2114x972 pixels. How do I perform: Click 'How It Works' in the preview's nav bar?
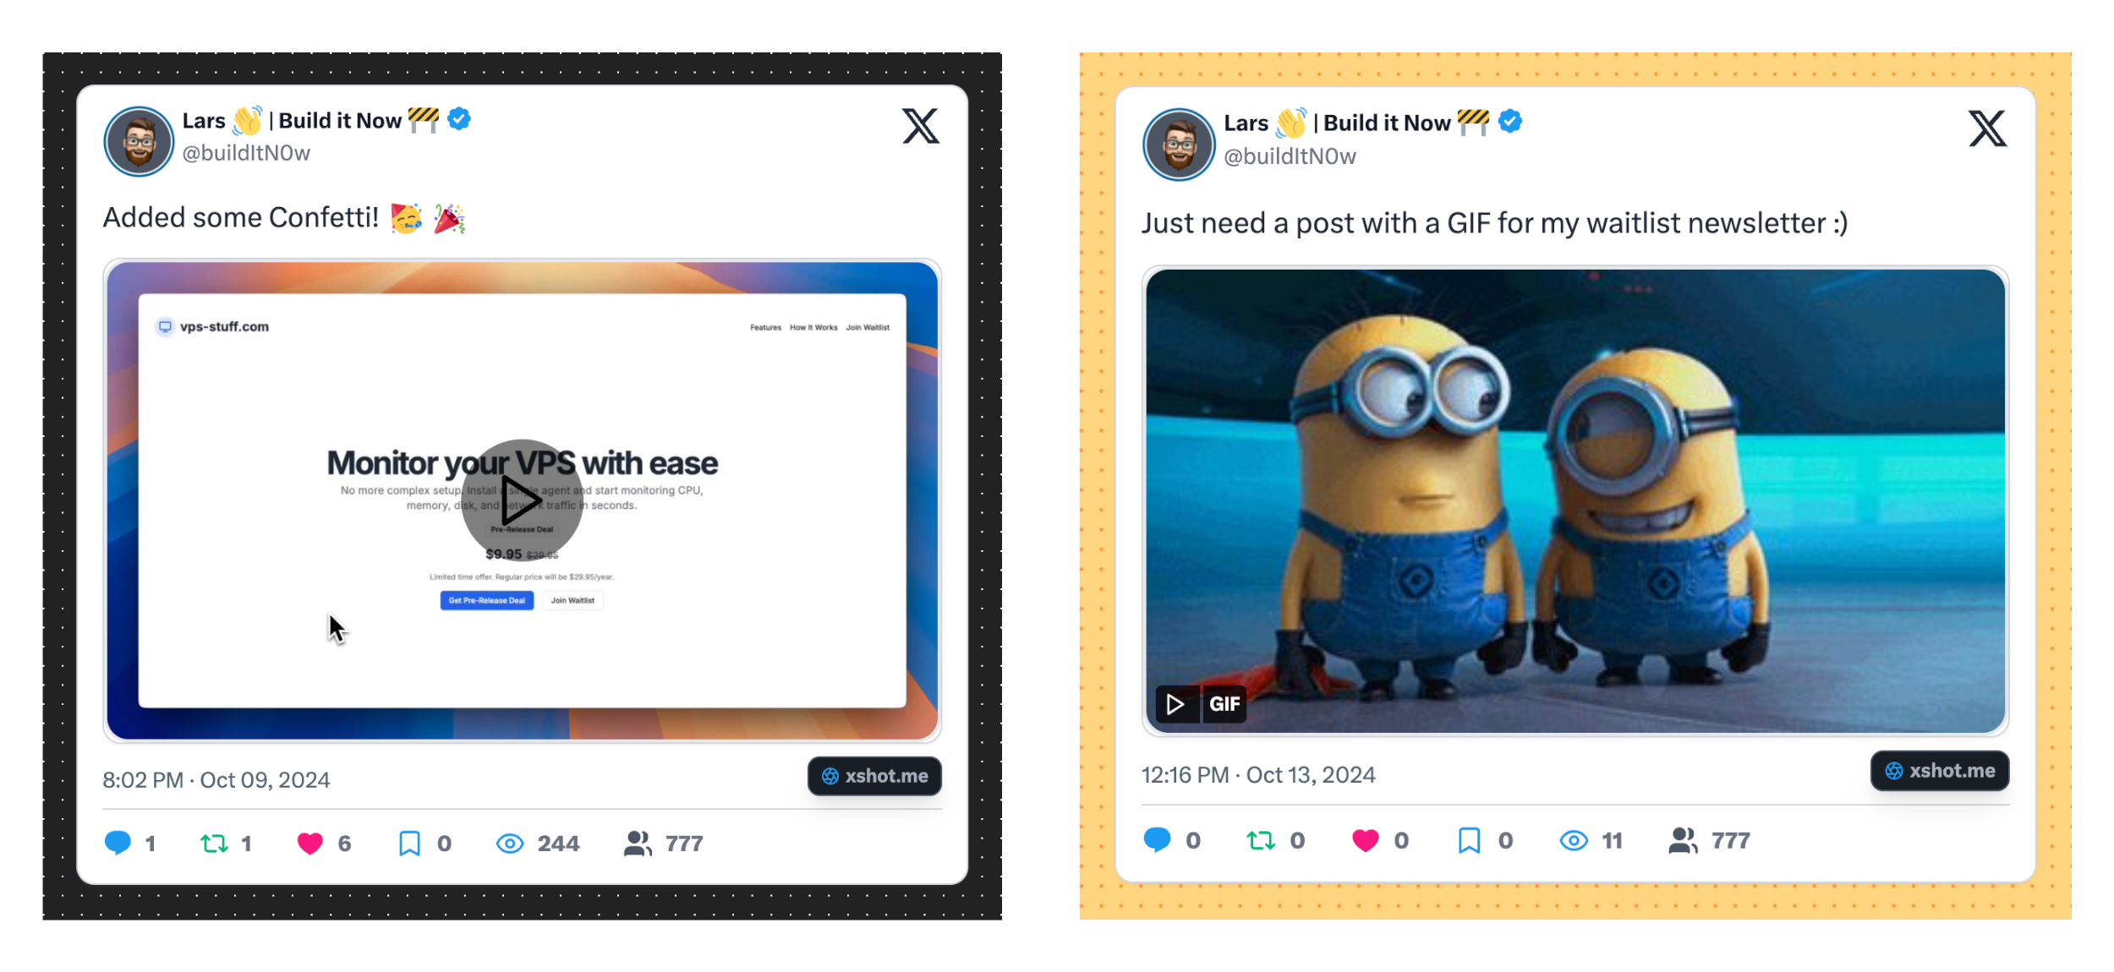(813, 328)
